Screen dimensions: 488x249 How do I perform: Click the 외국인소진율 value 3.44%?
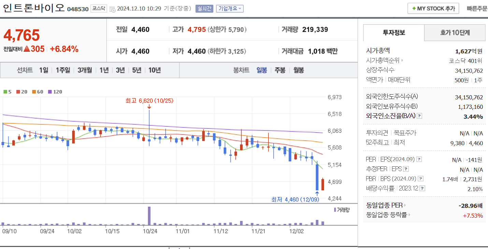click(x=473, y=117)
